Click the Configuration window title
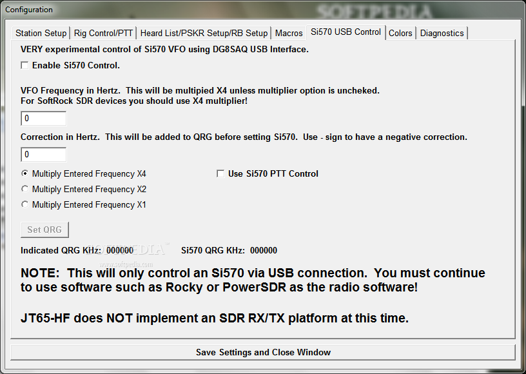Image resolution: width=526 pixels, height=374 pixels. point(29,10)
